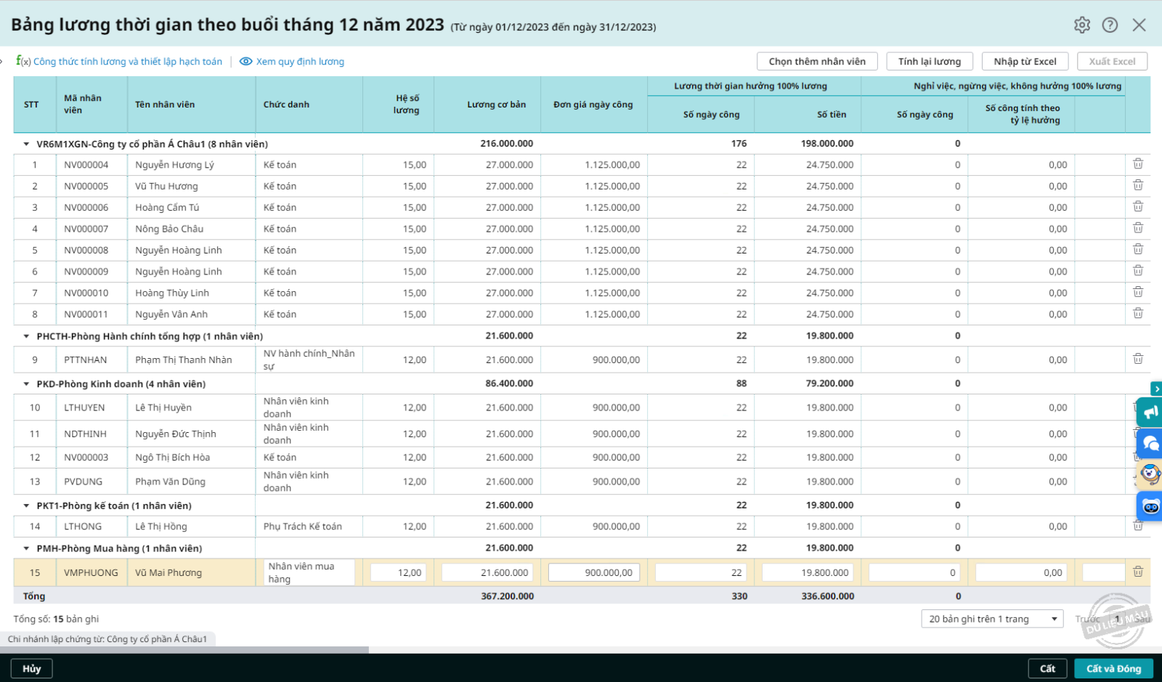Expand side panel with green arrow
This screenshot has width=1162, height=682.
point(1156,389)
